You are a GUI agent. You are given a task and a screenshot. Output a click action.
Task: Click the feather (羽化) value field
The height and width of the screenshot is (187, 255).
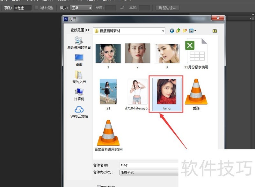coord(23,8)
